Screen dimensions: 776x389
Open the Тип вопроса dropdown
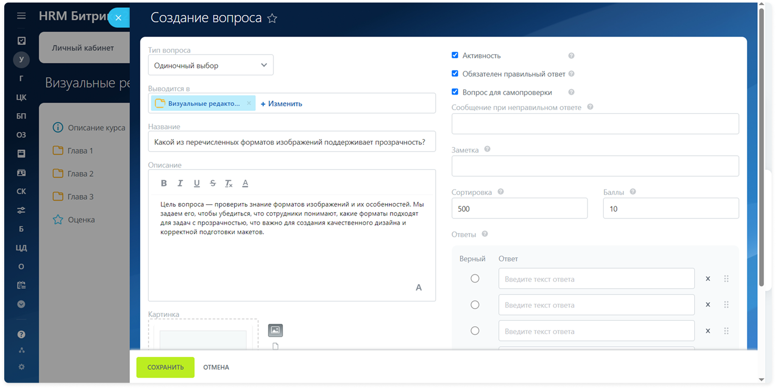pyautogui.click(x=211, y=65)
